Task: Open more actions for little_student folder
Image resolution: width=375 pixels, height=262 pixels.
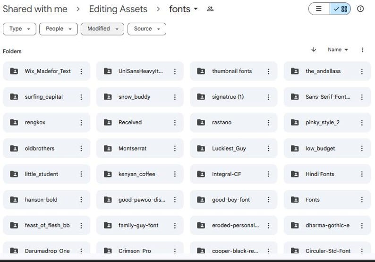Action: [81, 174]
